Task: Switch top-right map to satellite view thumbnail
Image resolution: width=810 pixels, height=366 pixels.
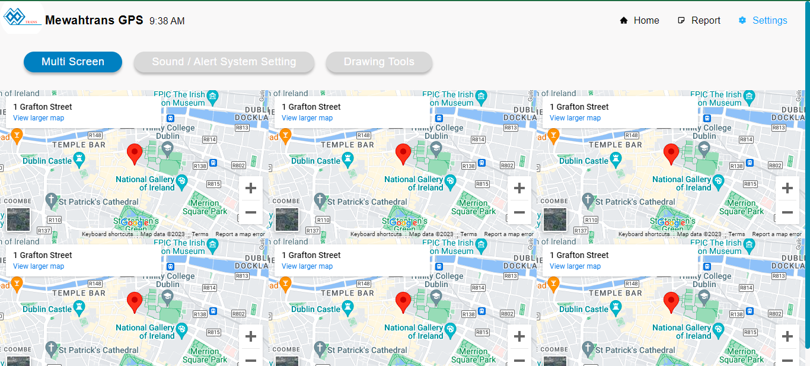Action: [x=555, y=219]
